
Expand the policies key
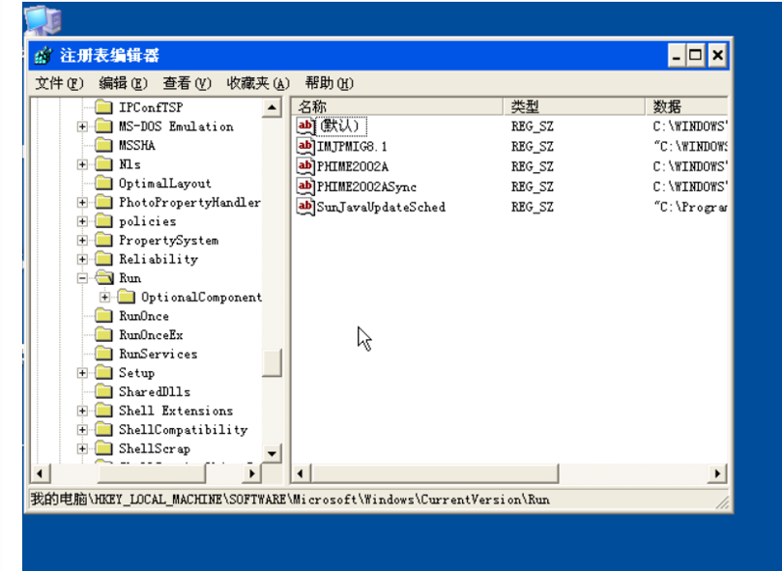[82, 221]
